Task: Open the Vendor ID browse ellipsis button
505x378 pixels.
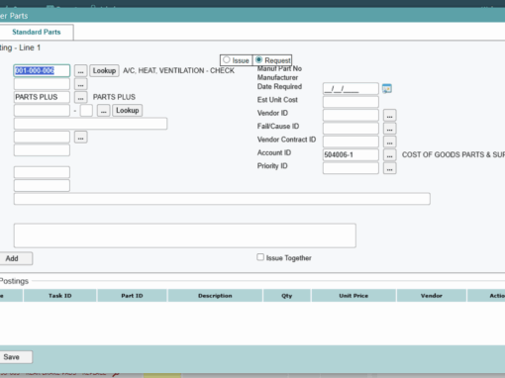Action: tap(389, 116)
